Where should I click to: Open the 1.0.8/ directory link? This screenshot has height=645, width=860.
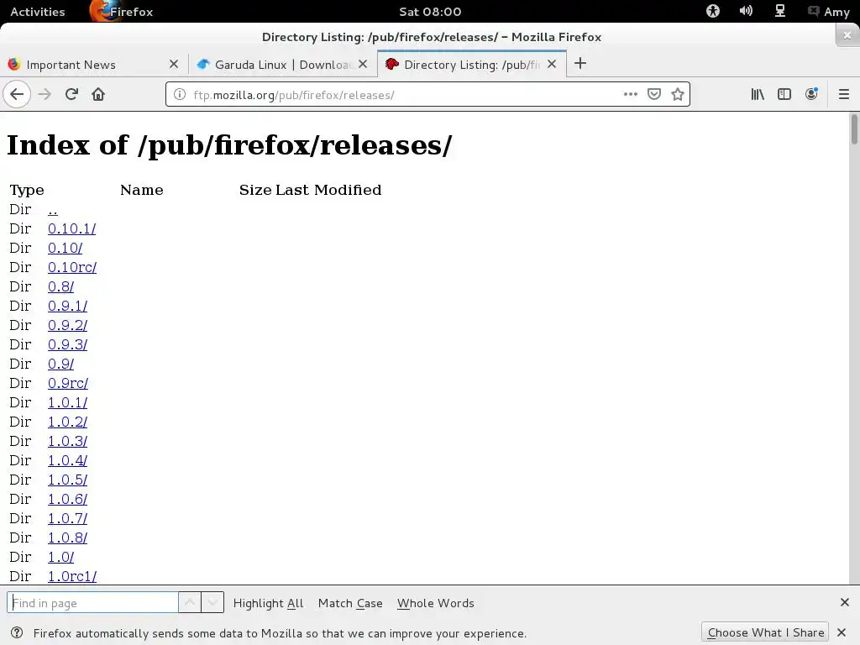point(67,537)
